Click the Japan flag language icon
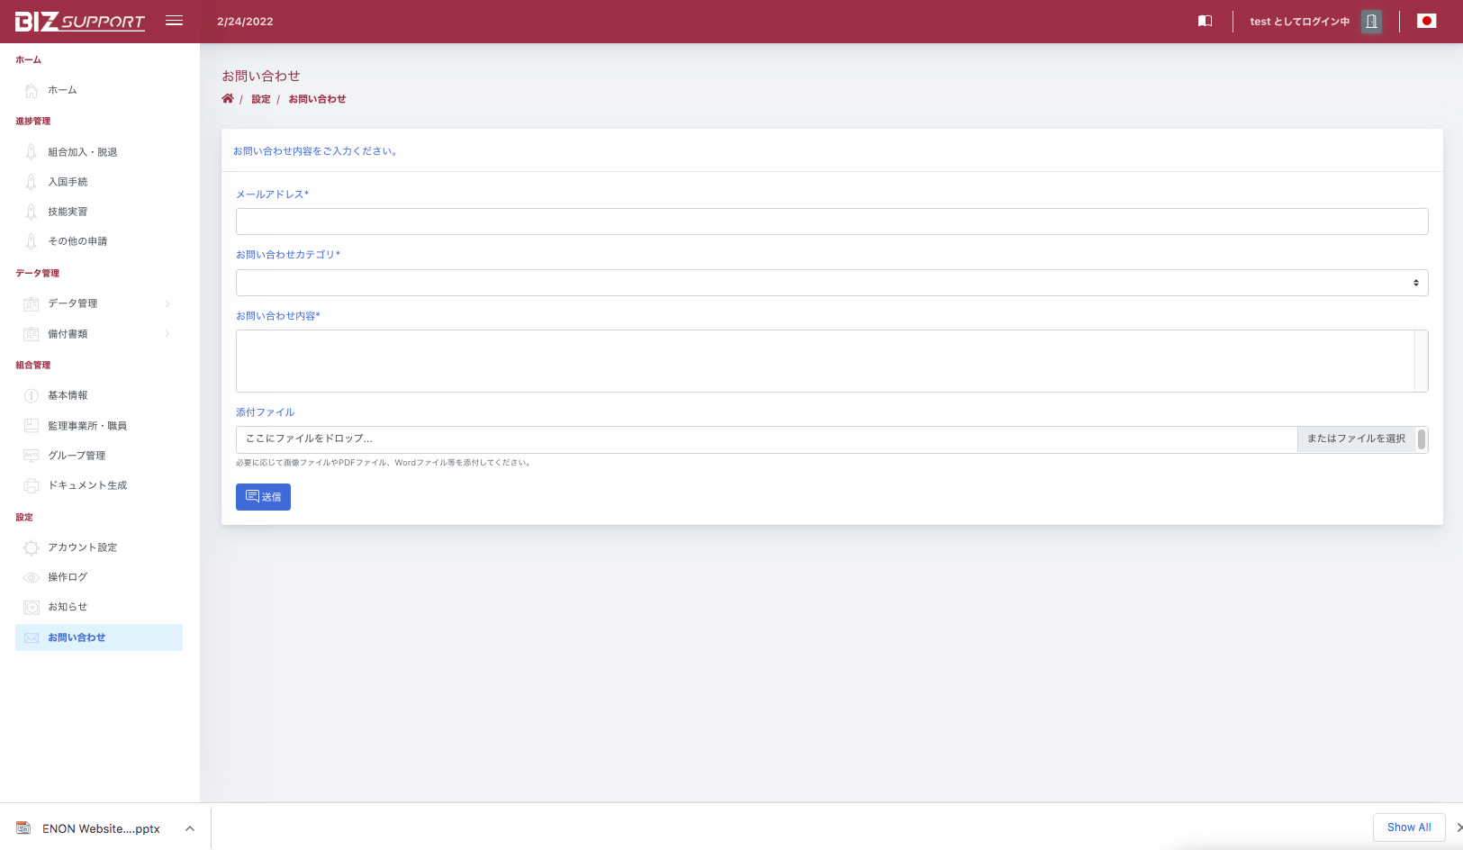Viewport: 1463px width, 850px height. [1426, 21]
